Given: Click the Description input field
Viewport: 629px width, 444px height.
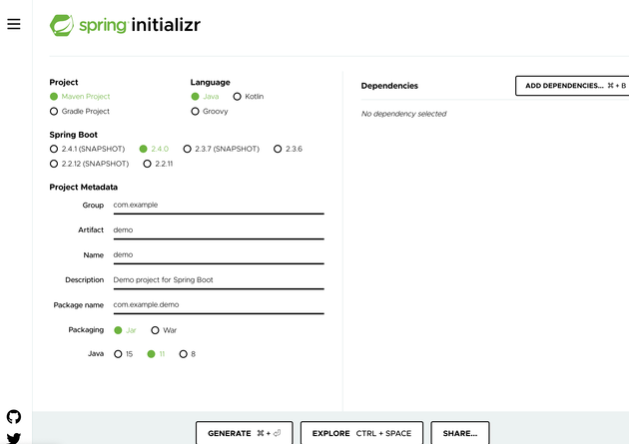Looking at the screenshot, I should pos(219,280).
